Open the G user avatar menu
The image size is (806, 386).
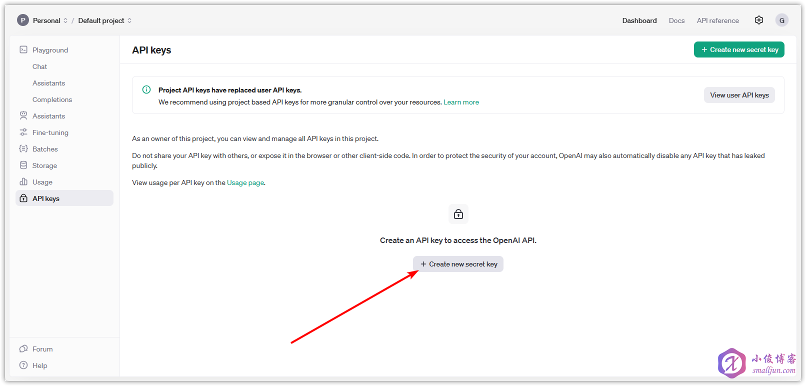point(782,20)
